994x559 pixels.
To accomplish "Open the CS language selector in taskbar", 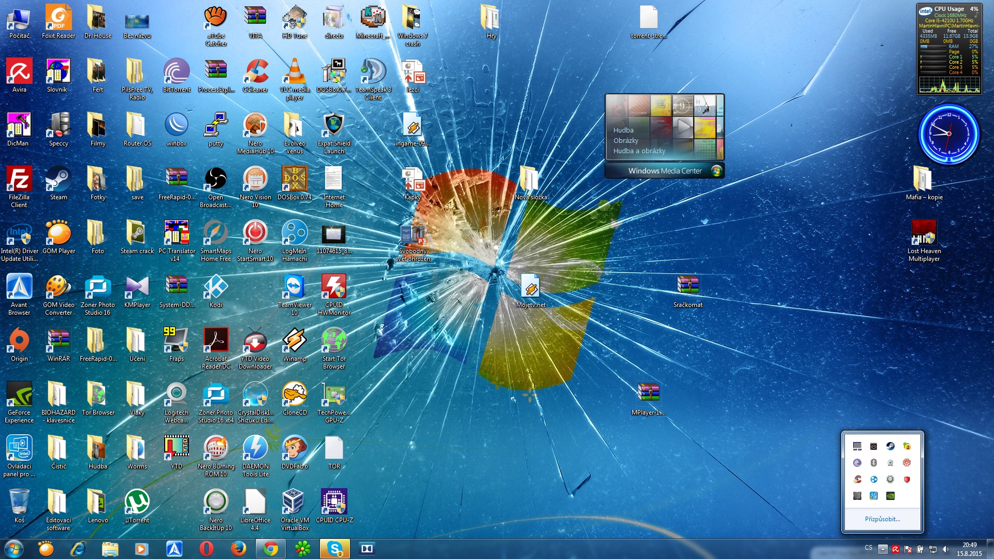I will pyautogui.click(x=868, y=548).
